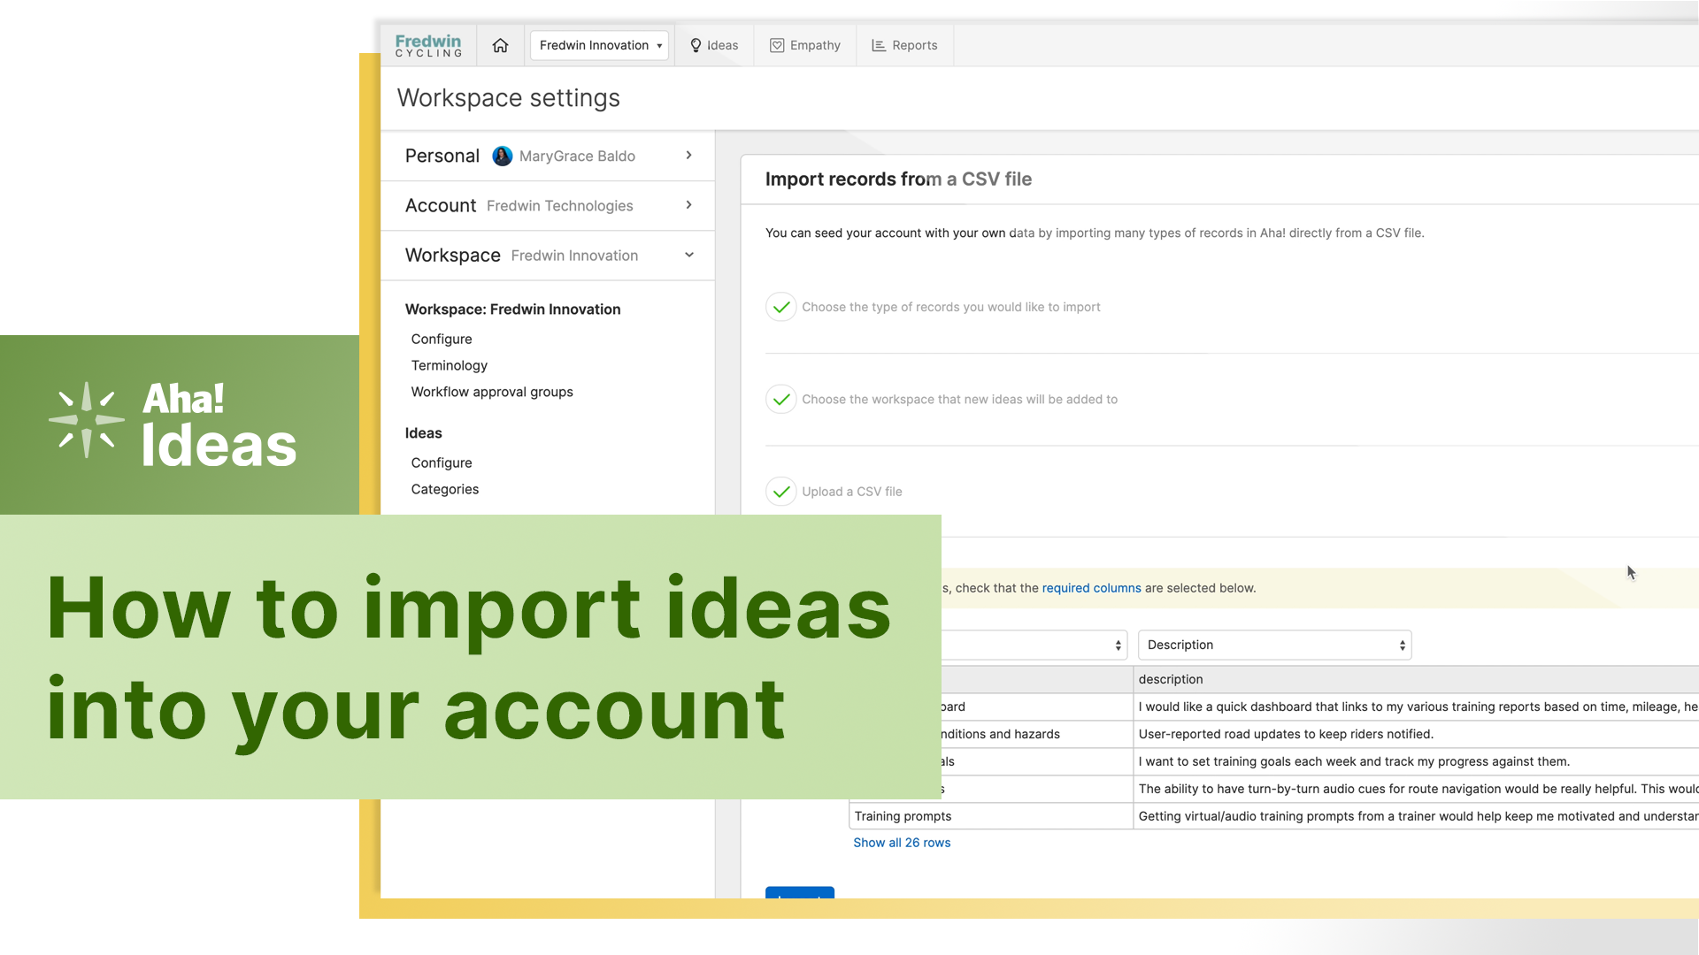Click MaryGrace Baldo's avatar

click(502, 156)
